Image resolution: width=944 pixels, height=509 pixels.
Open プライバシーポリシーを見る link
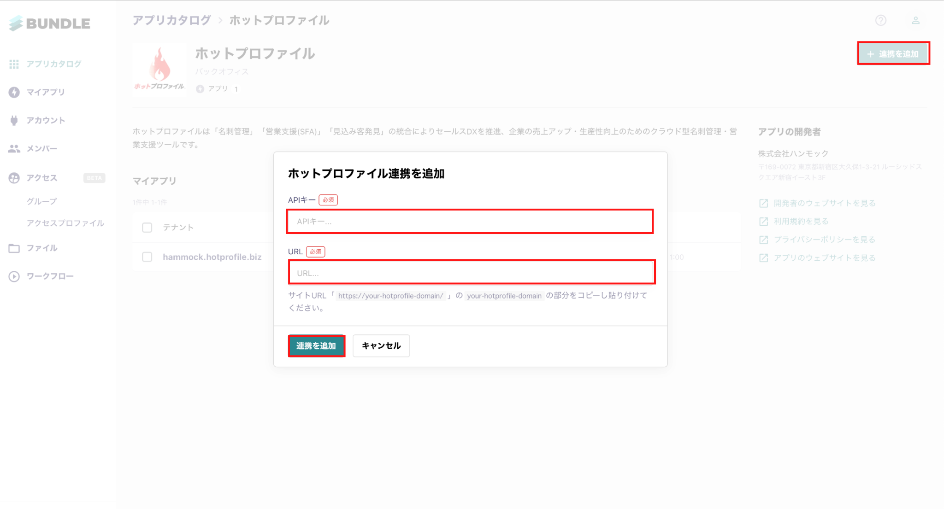click(825, 240)
